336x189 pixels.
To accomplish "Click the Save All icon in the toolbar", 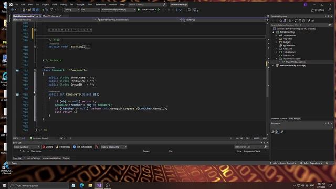I will (37, 10).
